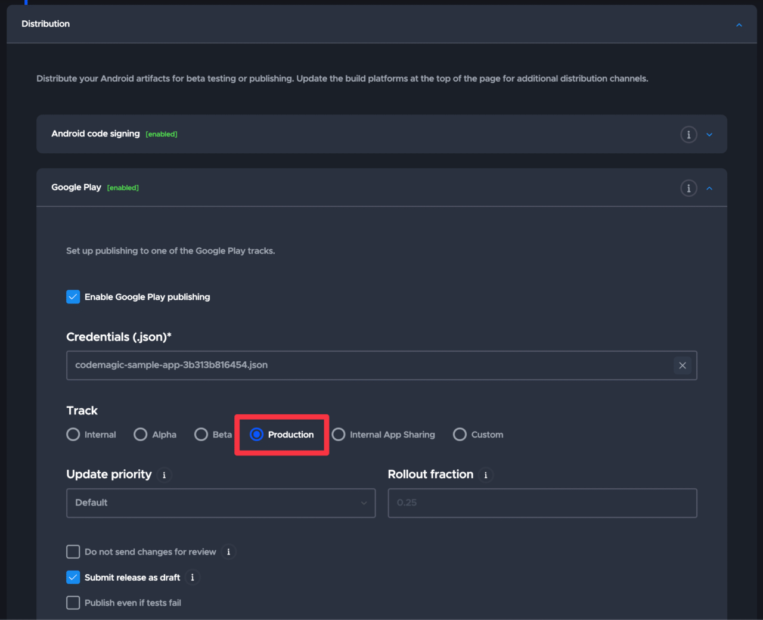The height and width of the screenshot is (620, 763).
Task: Click the Credentials json file field
Action: pos(381,365)
